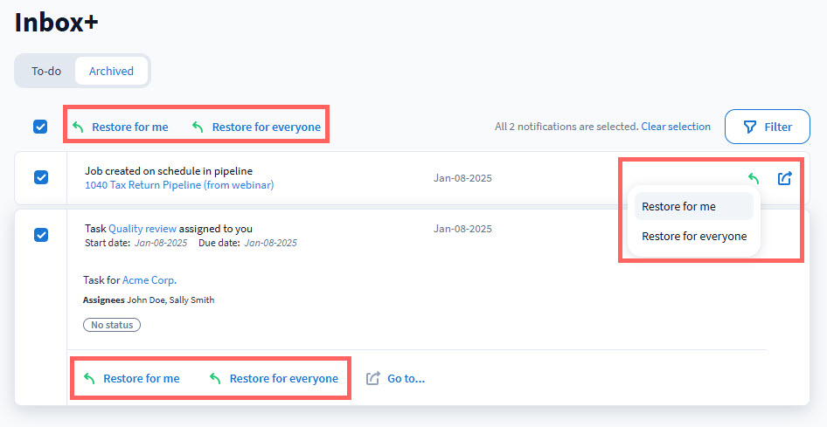Open the 1040 Tax Return Pipeline link
827x427 pixels.
pos(179,185)
